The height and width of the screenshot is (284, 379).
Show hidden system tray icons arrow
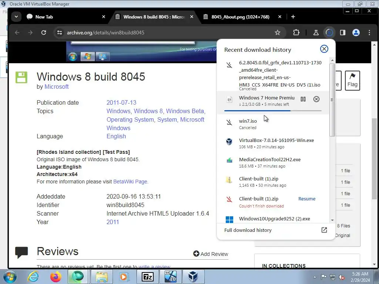(315, 277)
